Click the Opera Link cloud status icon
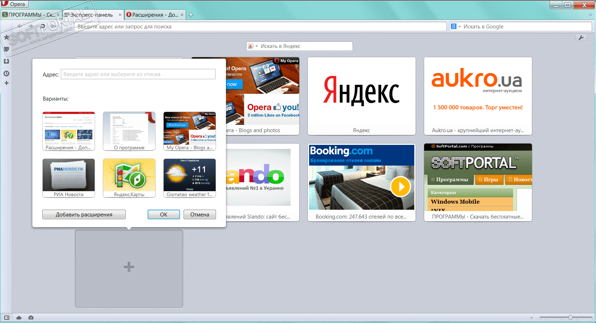This screenshot has height=323, width=596. (x=19, y=318)
